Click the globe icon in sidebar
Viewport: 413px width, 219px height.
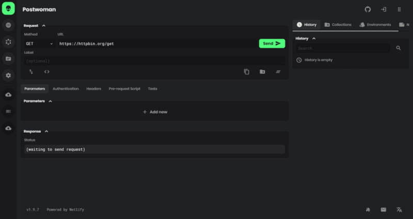click(8, 25)
